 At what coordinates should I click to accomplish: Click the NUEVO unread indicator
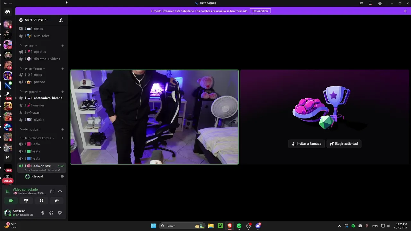8,181
